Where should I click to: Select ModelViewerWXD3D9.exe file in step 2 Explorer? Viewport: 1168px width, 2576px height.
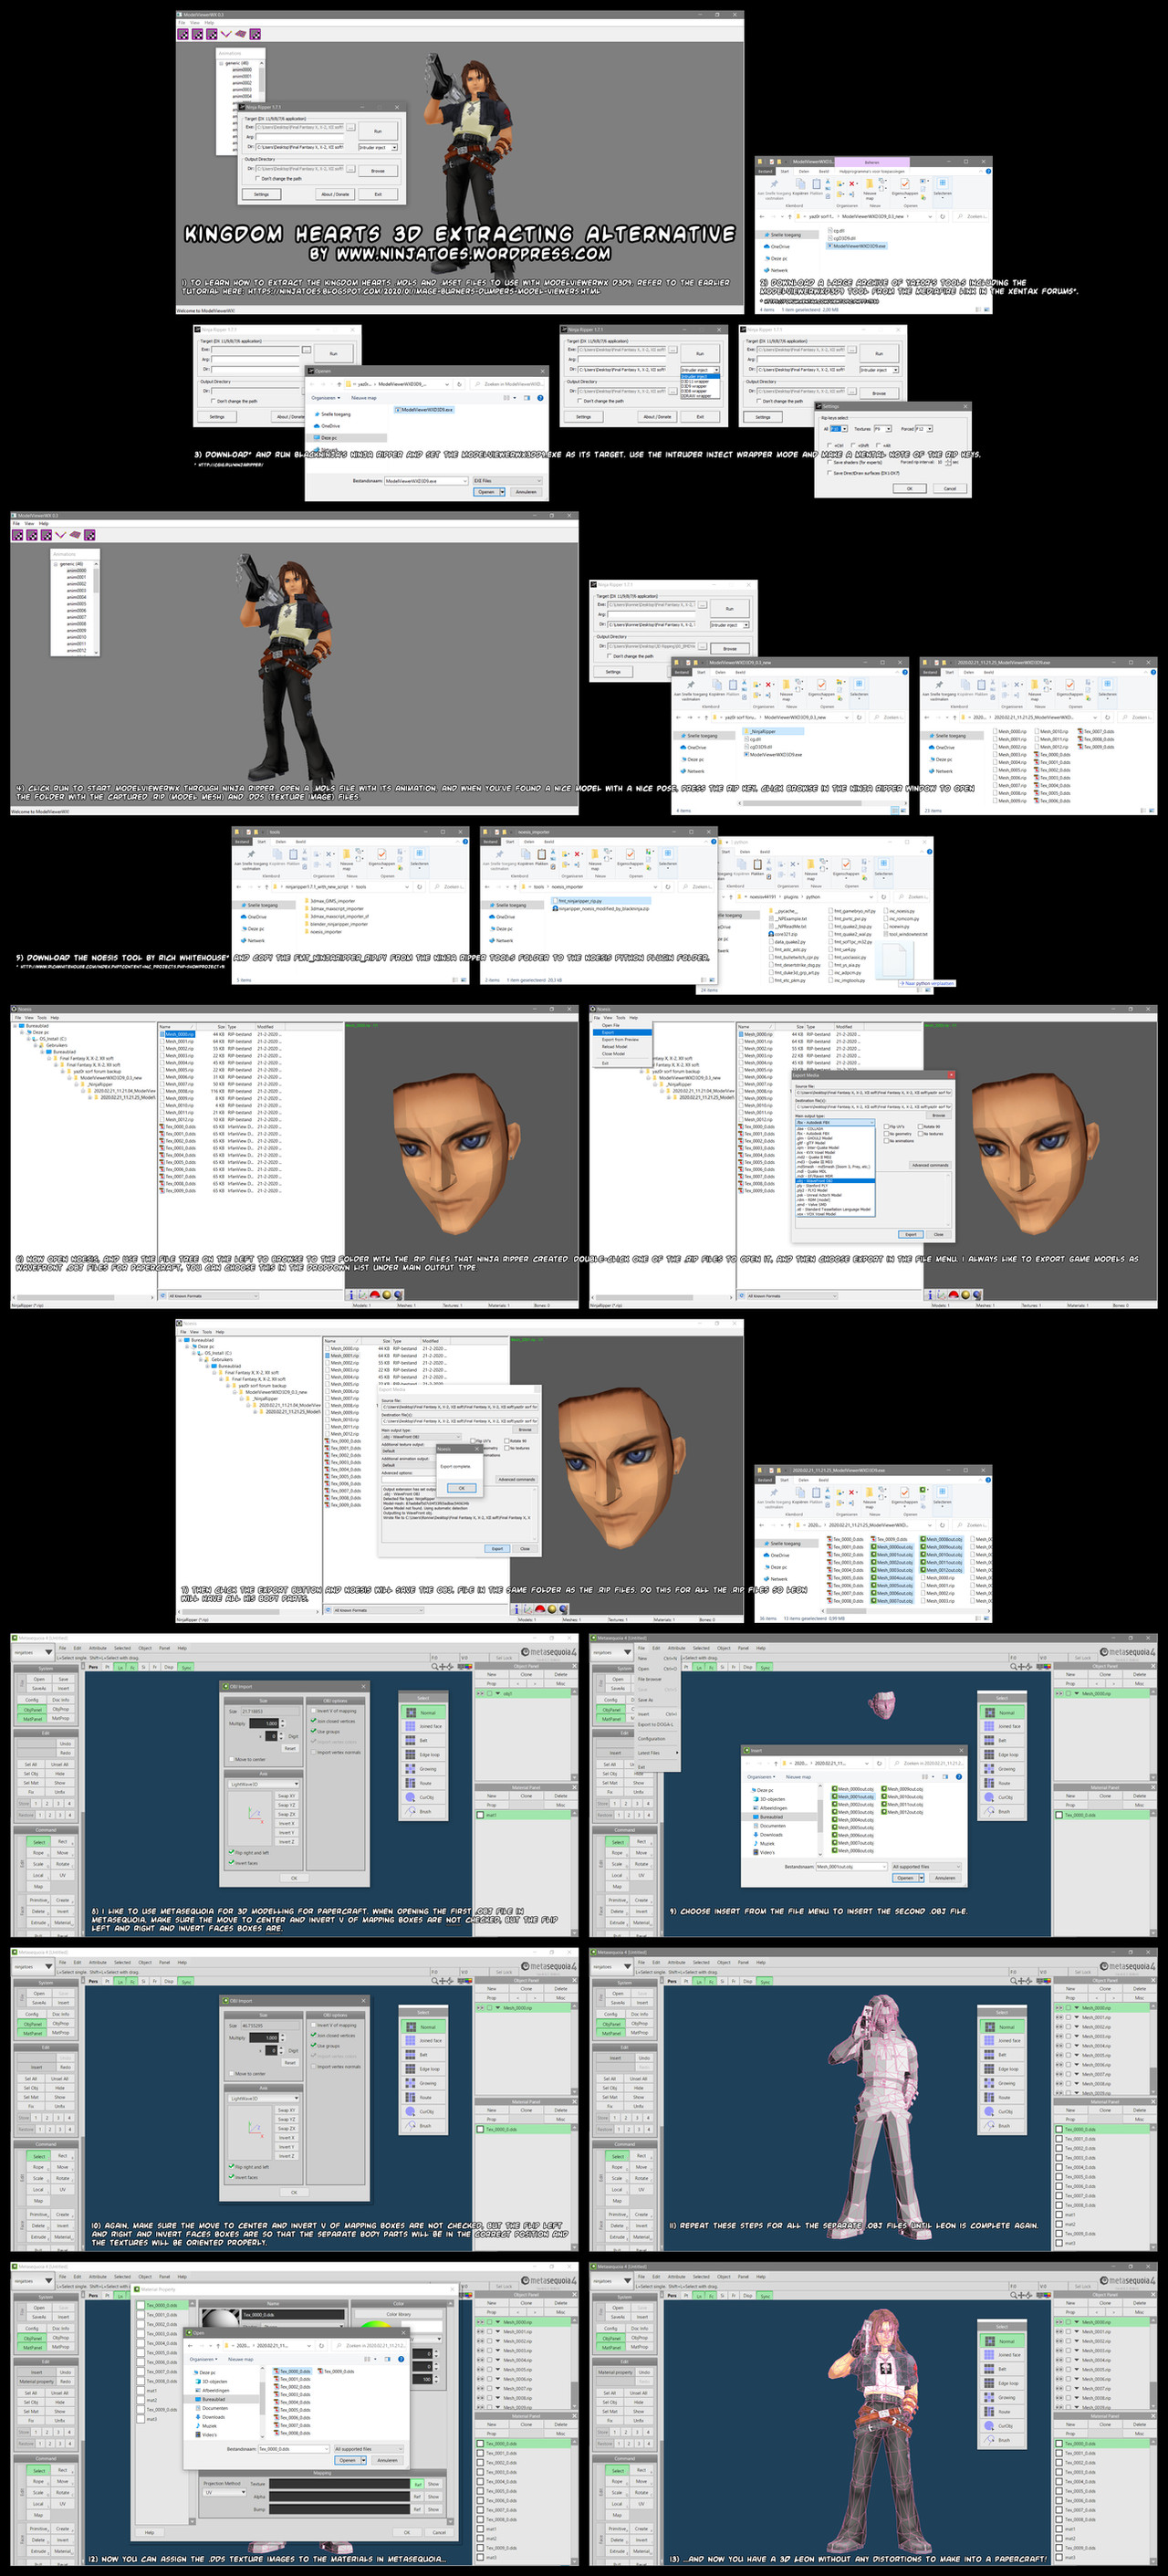[858, 246]
